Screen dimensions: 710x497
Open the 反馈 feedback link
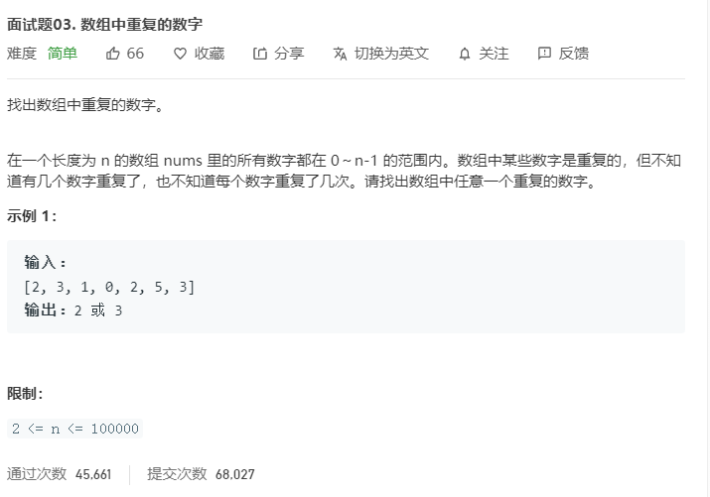[574, 54]
